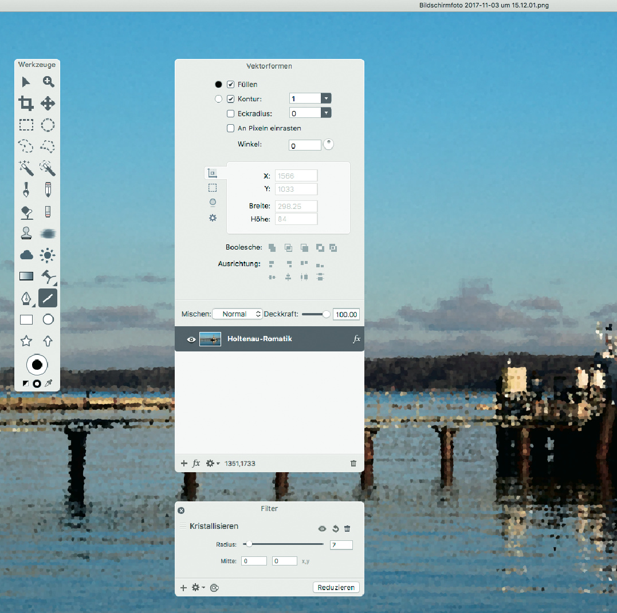This screenshot has height=613, width=617.
Task: Click the Radius value field
Action: 341,545
